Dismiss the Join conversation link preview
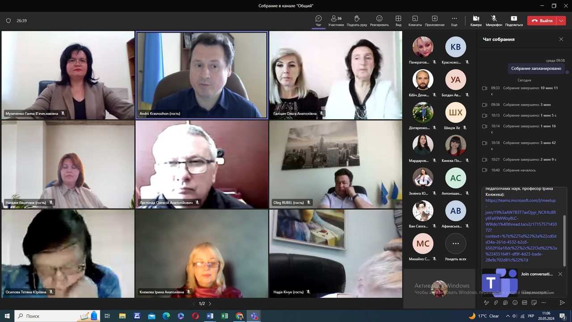Screen dimensions: 572x322 [560, 274]
